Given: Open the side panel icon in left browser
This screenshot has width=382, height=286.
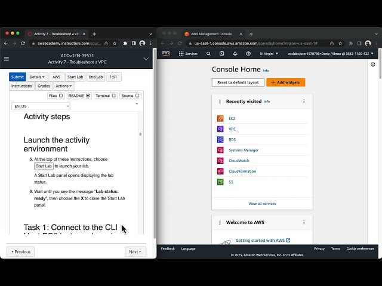Looking at the screenshot, I should [x=134, y=43].
